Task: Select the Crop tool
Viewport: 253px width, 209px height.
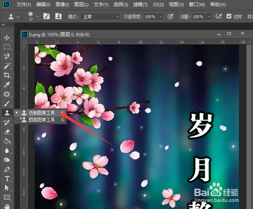Action: [7, 75]
